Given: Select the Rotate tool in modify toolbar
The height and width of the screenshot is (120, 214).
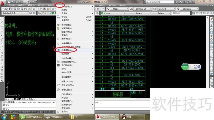Looking at the screenshot, I should pos(211,39).
